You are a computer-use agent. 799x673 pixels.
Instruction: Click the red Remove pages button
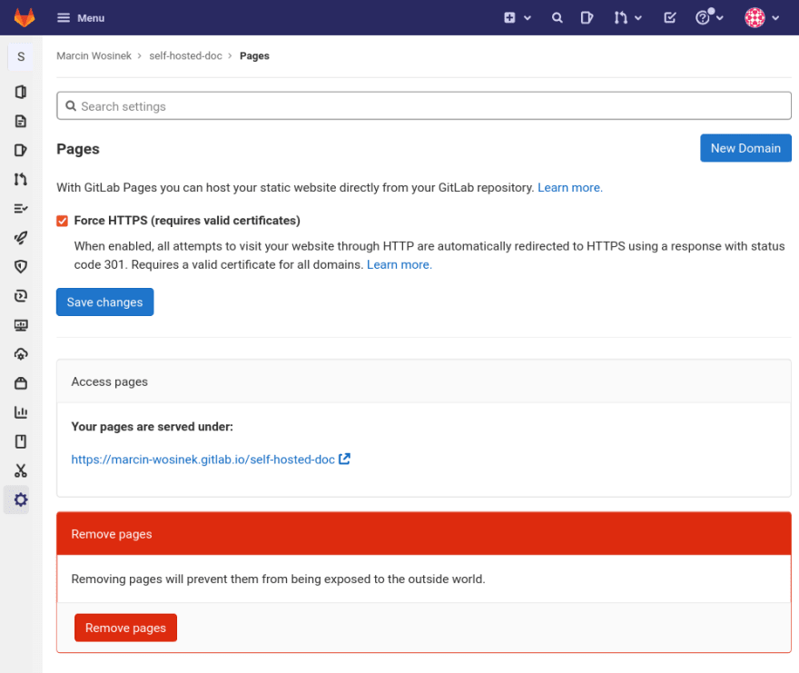click(125, 628)
